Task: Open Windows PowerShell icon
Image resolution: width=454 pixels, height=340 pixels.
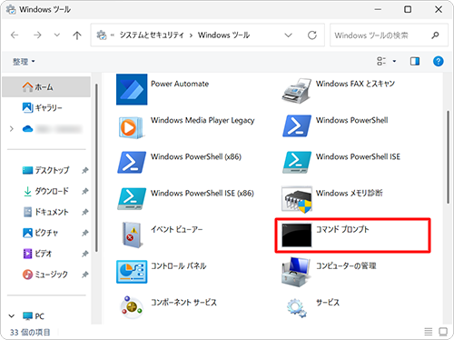Action: (x=297, y=125)
